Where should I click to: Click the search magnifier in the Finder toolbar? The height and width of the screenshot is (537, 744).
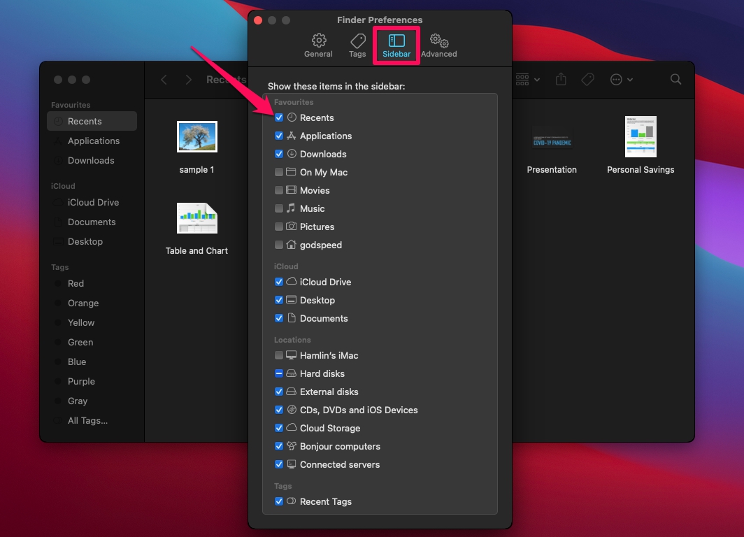[x=675, y=79]
